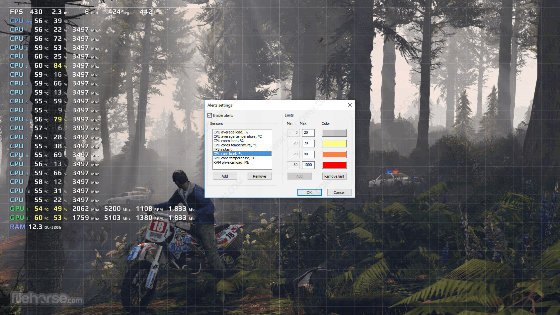Select RAM physical load, Mb sensor
Viewport: 560px width, 315px height.
click(231, 162)
